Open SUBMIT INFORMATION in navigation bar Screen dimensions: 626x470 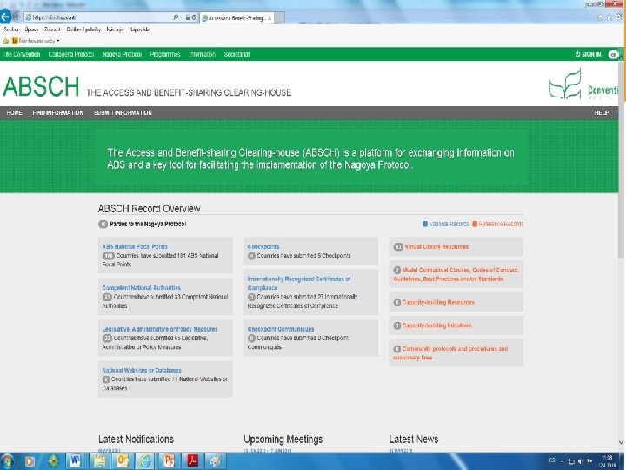click(x=123, y=113)
